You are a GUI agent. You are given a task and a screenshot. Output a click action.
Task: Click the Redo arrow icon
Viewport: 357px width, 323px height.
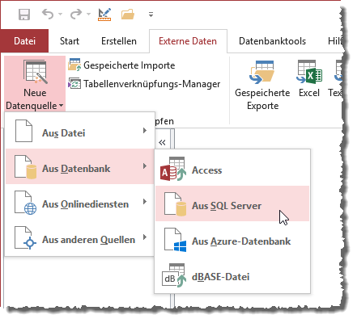coord(76,14)
